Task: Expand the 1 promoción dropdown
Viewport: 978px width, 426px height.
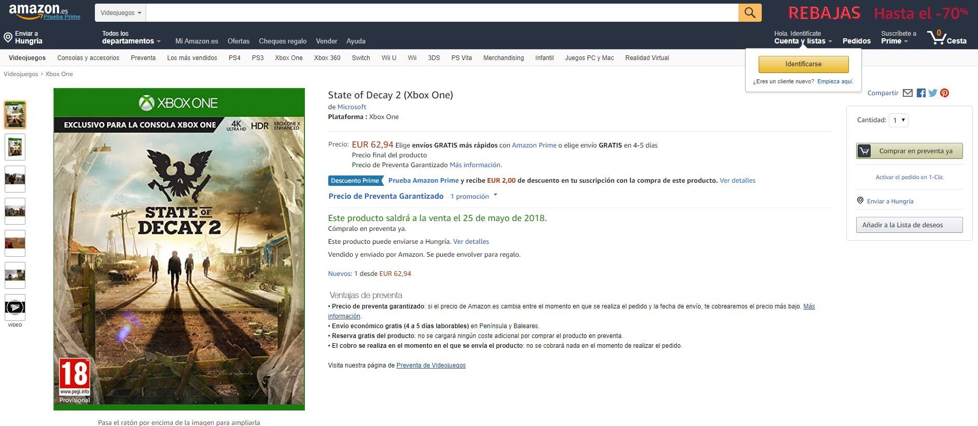Action: [x=473, y=196]
